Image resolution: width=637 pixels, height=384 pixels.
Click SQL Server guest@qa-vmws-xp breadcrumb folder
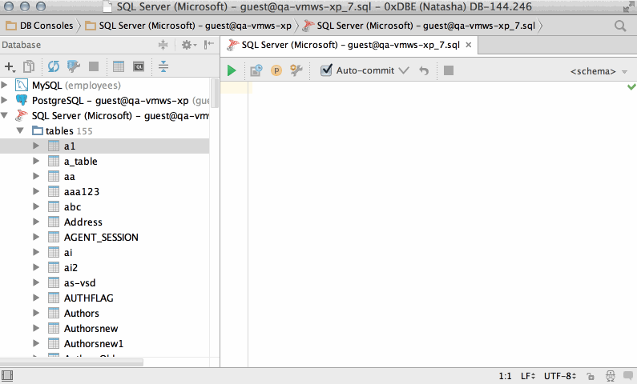[x=189, y=26]
